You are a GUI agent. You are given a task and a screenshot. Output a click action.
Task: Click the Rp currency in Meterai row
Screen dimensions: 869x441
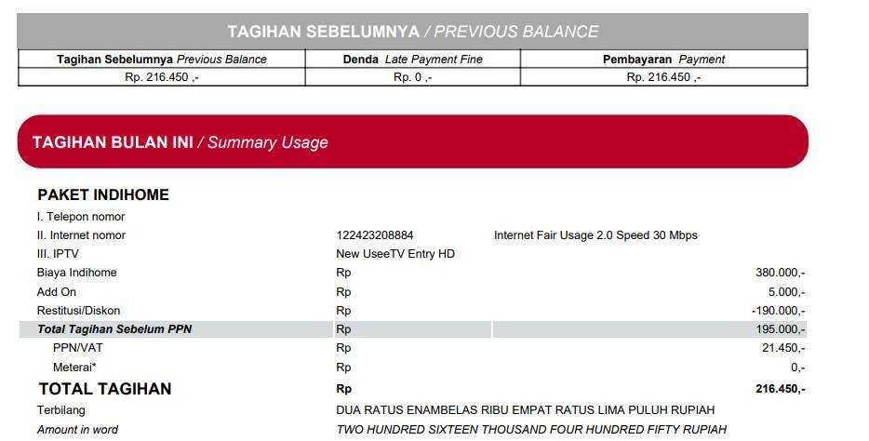pos(343,367)
